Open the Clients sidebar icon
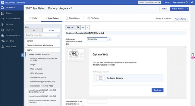195x106 pixels. coord(2,13)
